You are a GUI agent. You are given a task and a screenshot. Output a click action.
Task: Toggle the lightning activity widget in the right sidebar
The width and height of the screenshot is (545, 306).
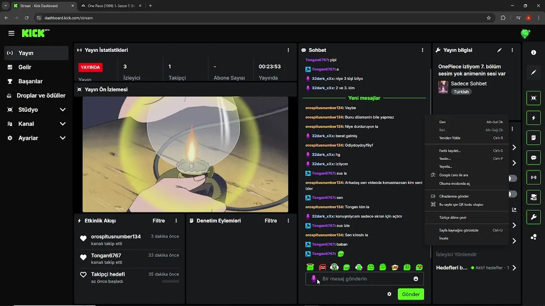pos(534,118)
